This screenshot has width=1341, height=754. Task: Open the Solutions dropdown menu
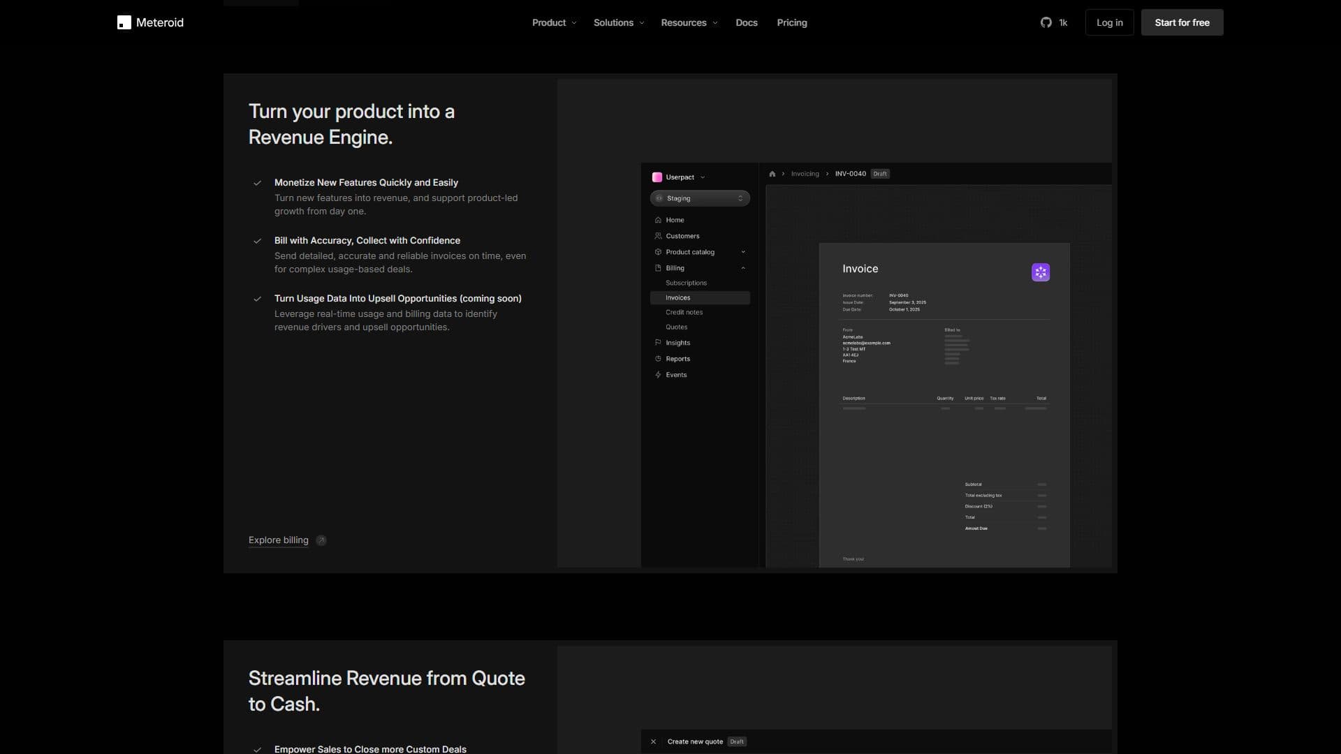[619, 22]
